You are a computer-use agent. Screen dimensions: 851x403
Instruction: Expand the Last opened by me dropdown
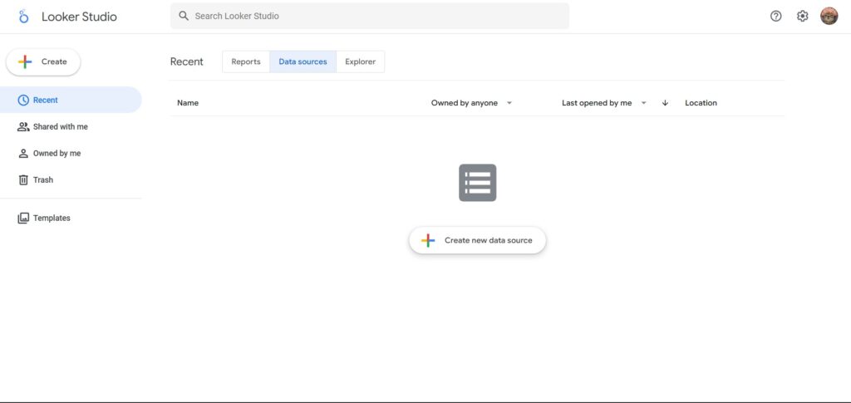[604, 103]
